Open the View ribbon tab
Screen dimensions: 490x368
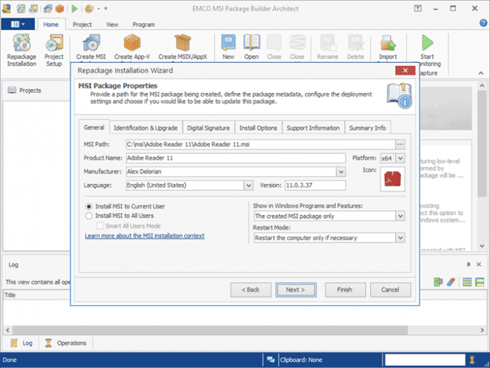point(112,24)
